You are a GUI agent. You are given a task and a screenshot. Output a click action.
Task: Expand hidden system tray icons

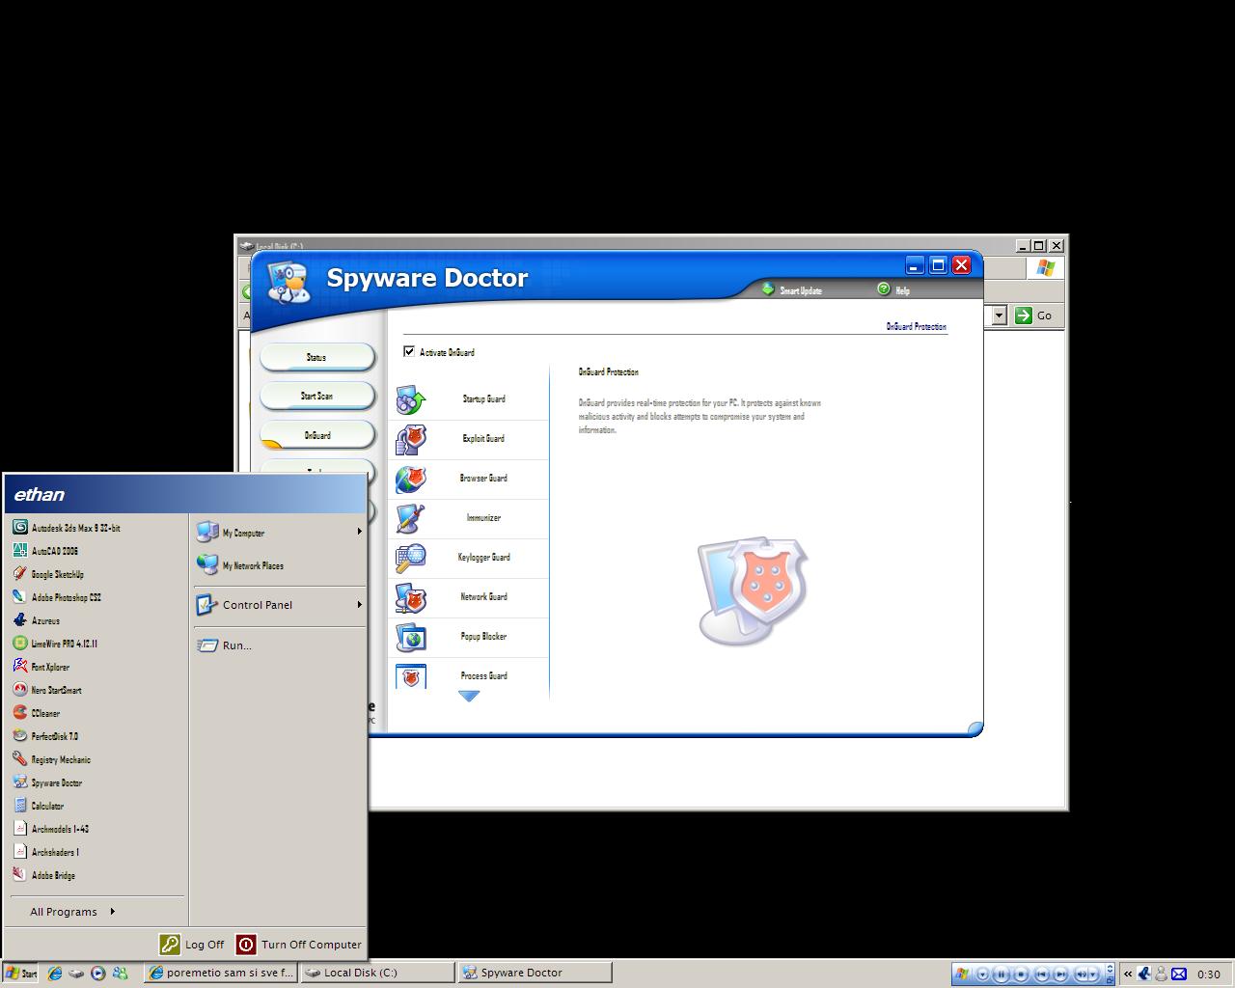[1127, 974]
